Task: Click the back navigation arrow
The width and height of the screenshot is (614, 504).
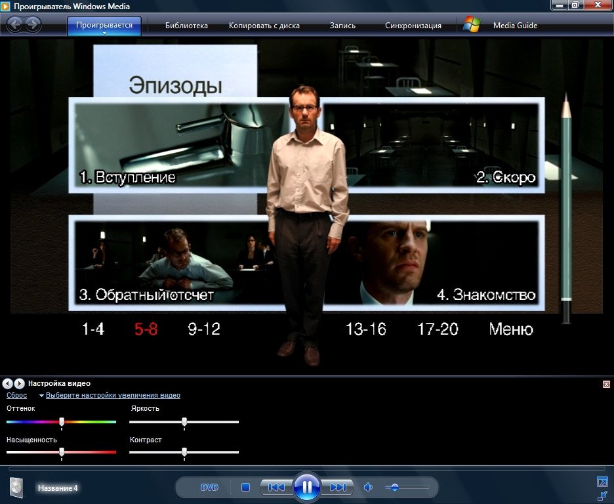Action: point(14,25)
